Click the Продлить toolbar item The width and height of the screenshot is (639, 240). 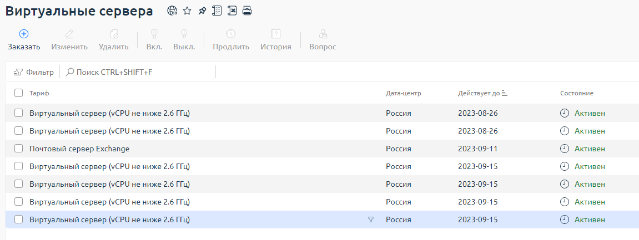231,40
